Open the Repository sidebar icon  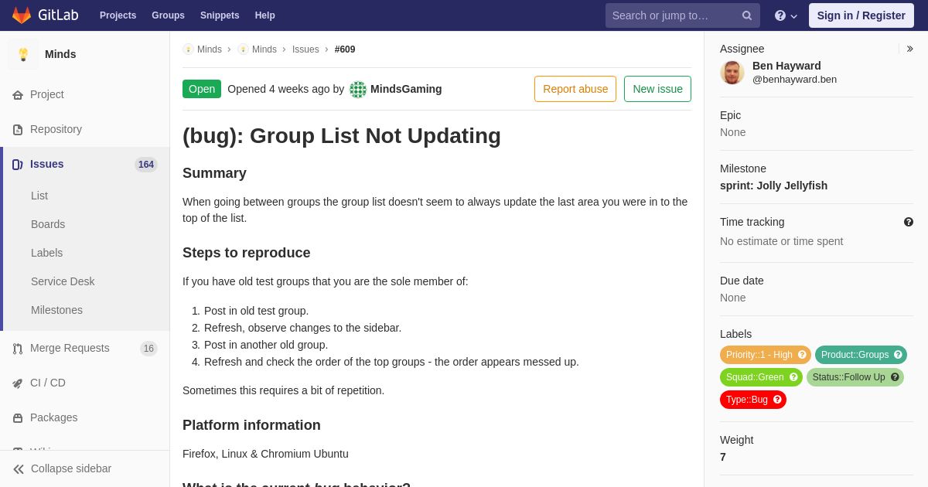point(18,130)
